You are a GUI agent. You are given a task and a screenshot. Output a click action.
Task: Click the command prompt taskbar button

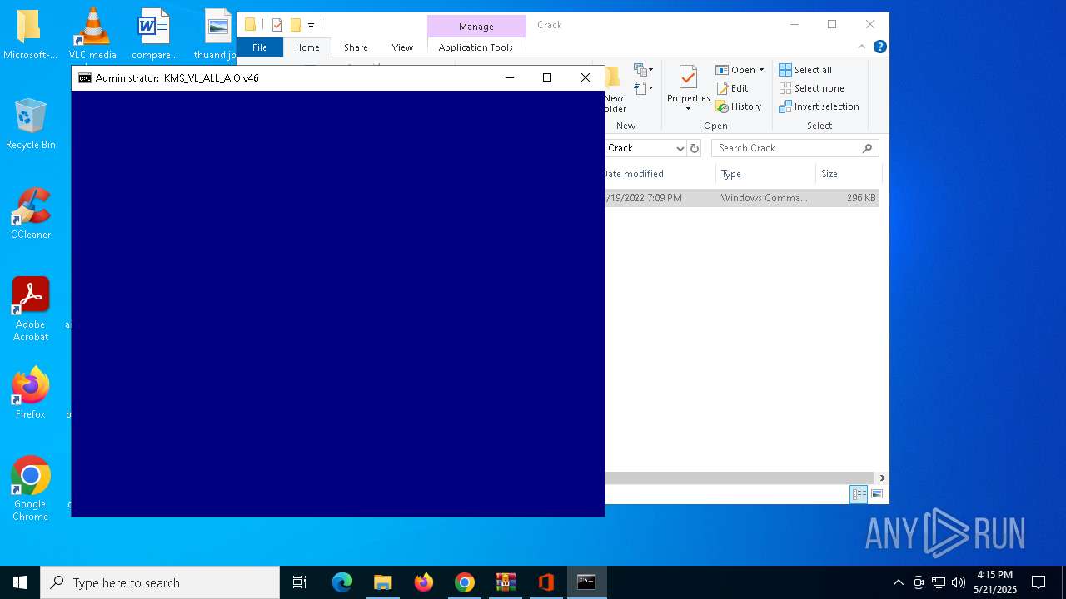coord(586,582)
